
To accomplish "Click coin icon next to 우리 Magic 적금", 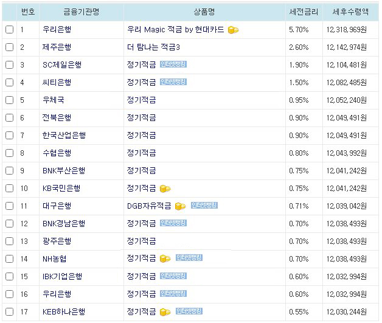I will (x=233, y=30).
